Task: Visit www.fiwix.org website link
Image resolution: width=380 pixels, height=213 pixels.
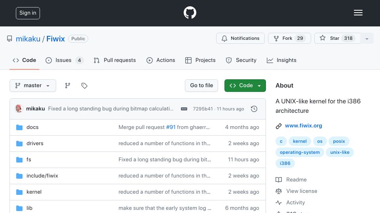Action: coord(304,125)
